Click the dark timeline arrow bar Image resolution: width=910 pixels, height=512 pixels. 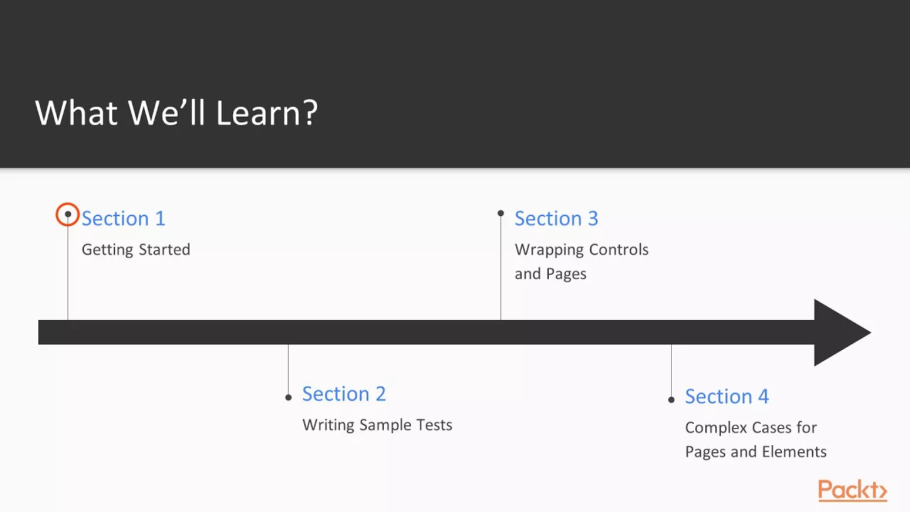point(427,333)
